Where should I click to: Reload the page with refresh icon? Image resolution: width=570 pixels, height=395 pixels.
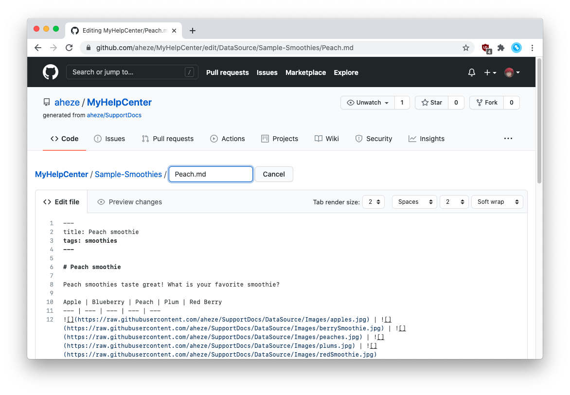coord(69,48)
